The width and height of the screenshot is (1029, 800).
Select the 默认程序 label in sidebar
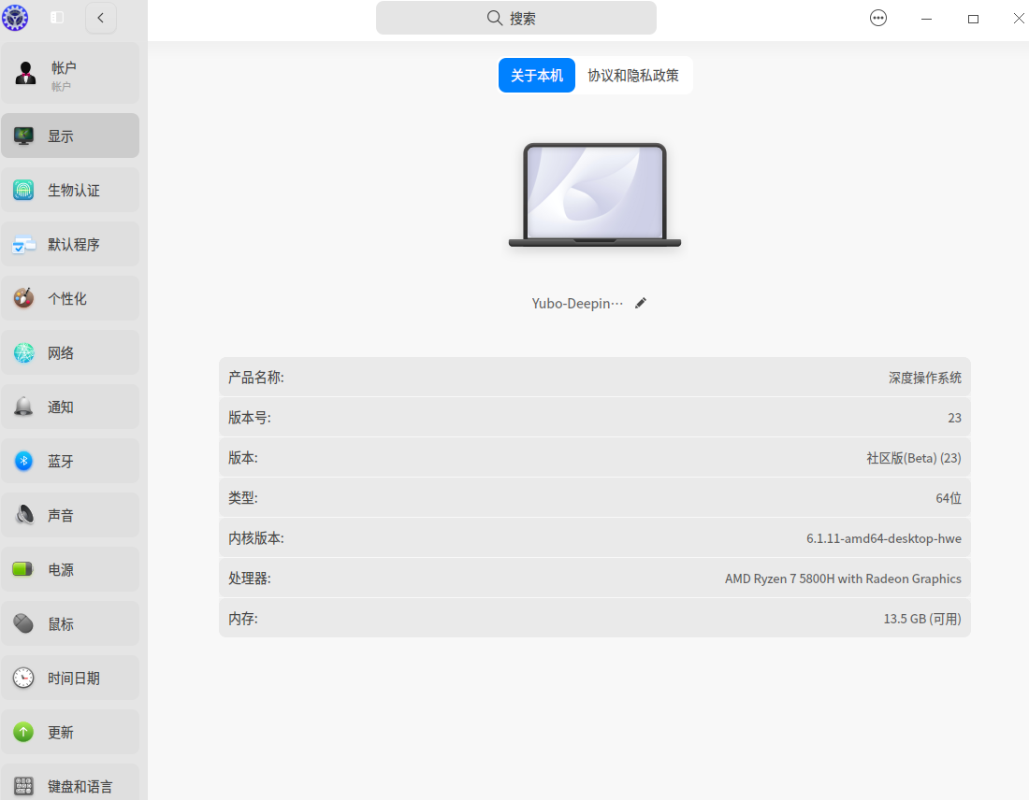74,245
